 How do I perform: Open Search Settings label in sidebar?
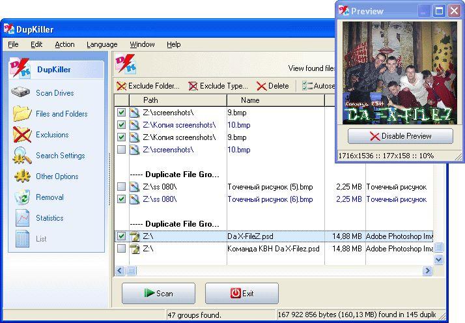[x=60, y=156]
